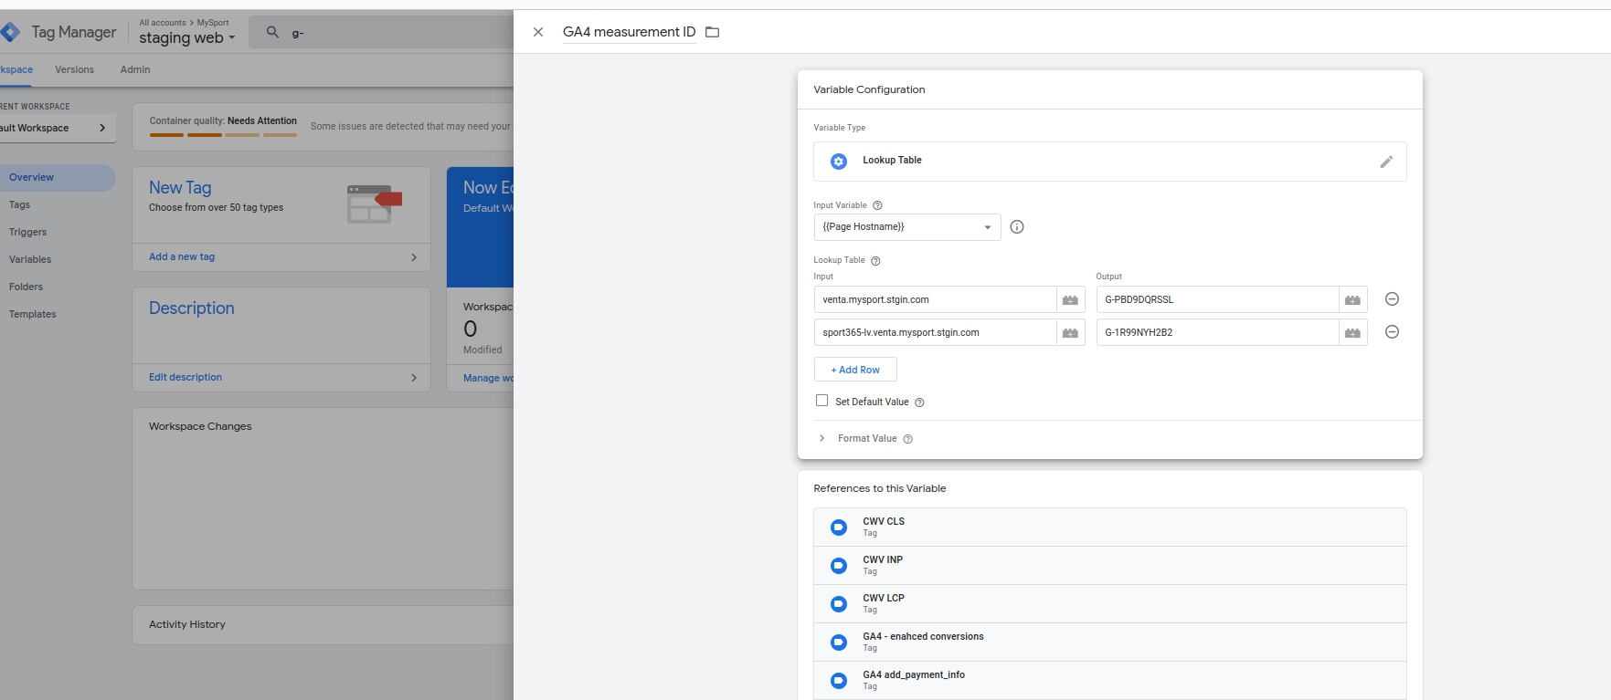Click the CWV INP tag icon
The image size is (1611, 700).
pos(838,566)
